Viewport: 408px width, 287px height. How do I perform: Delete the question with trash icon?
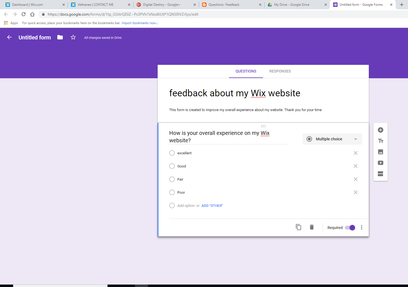pyautogui.click(x=312, y=227)
